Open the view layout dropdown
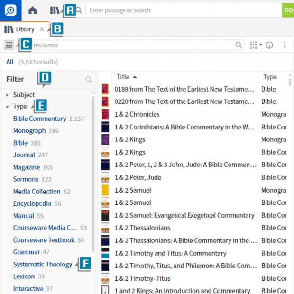Screen dimensions: 294x294 pos(256,45)
